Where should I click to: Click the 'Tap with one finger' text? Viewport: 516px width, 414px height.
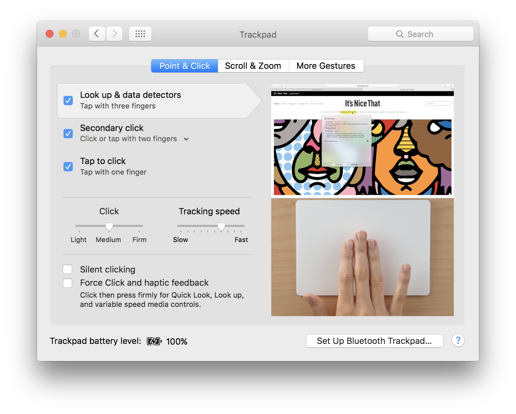113,172
